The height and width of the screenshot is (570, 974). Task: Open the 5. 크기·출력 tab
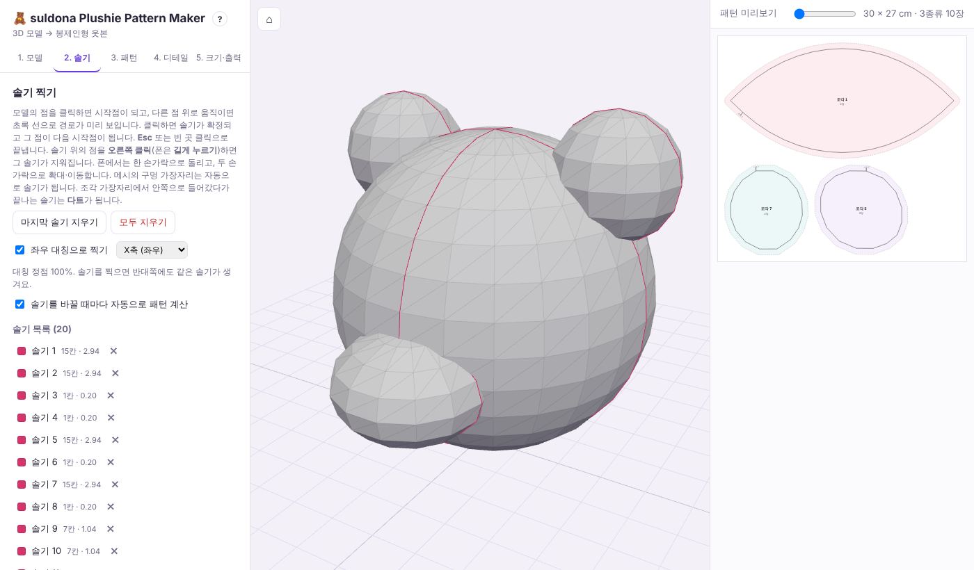[218, 58]
